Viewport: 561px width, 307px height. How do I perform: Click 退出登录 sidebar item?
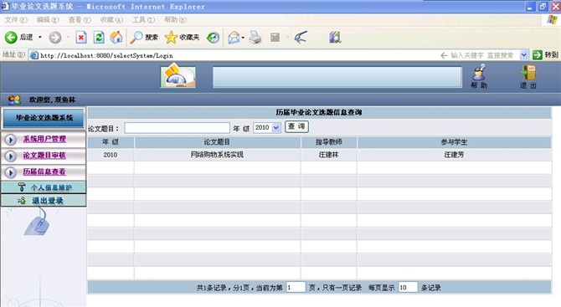click(x=44, y=201)
